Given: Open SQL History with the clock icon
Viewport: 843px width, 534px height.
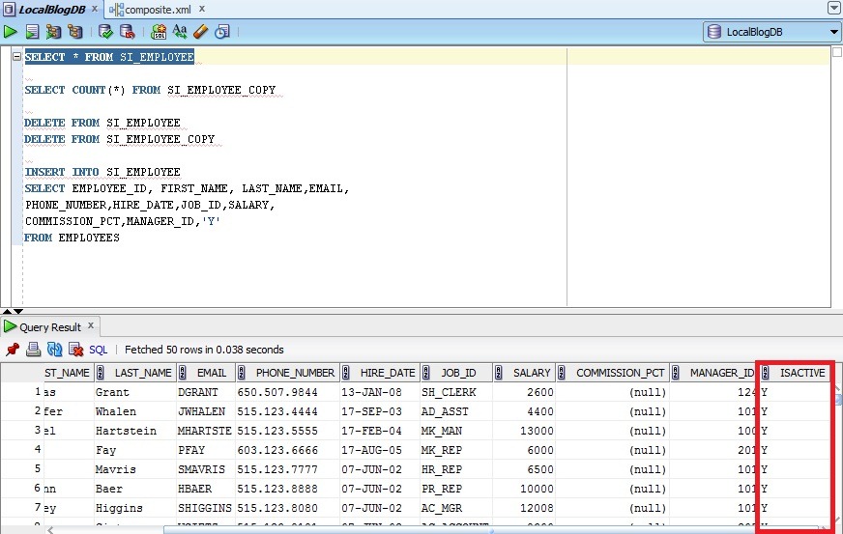Looking at the screenshot, I should (222, 32).
